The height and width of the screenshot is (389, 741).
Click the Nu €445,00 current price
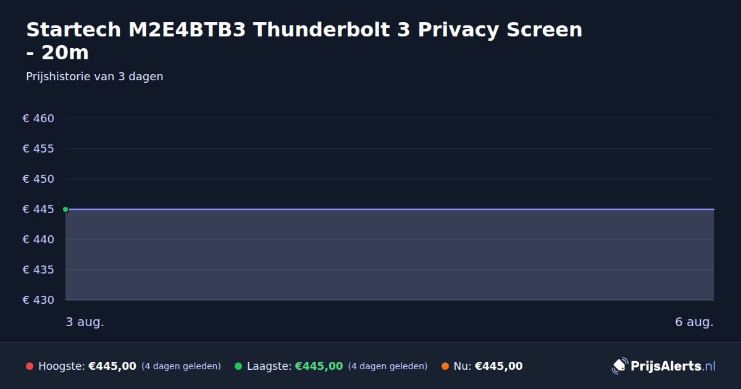(x=498, y=366)
